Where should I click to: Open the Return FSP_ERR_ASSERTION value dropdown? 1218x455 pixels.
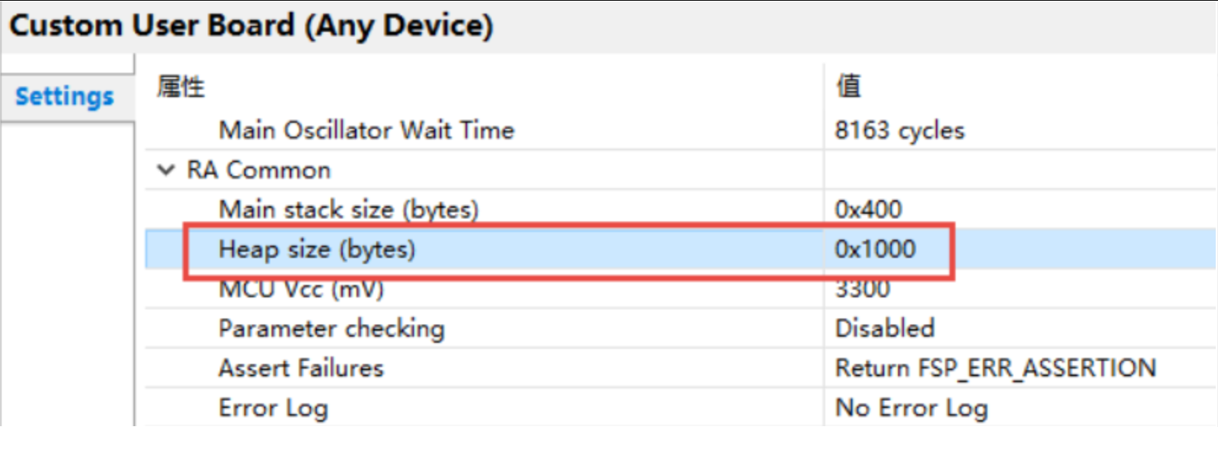995,369
